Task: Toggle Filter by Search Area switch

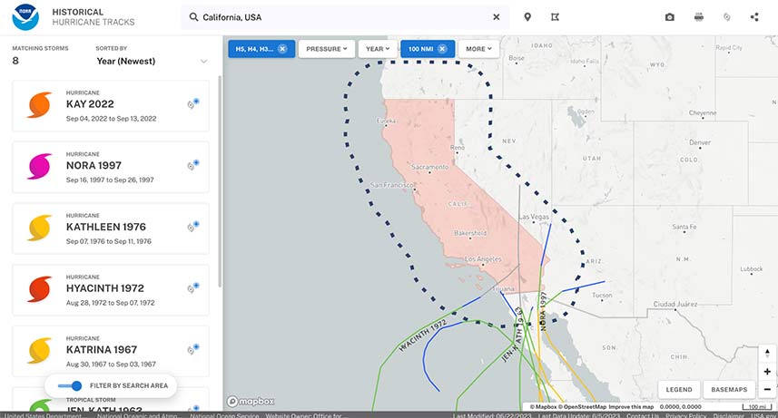Action: (x=70, y=385)
